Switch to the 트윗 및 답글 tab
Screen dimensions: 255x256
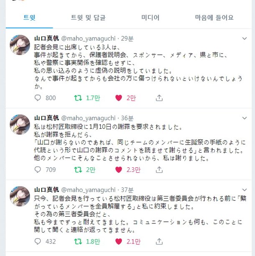(x=88, y=18)
